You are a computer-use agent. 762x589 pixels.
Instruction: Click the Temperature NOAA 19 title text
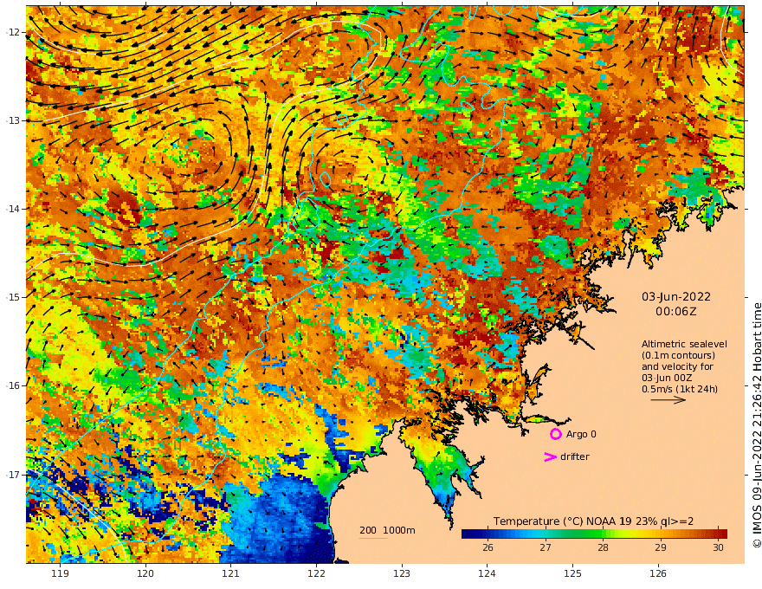593,521
